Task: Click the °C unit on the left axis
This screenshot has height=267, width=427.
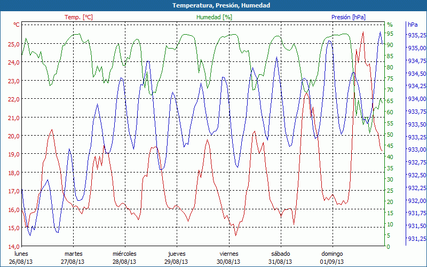Action: [x=16, y=25]
